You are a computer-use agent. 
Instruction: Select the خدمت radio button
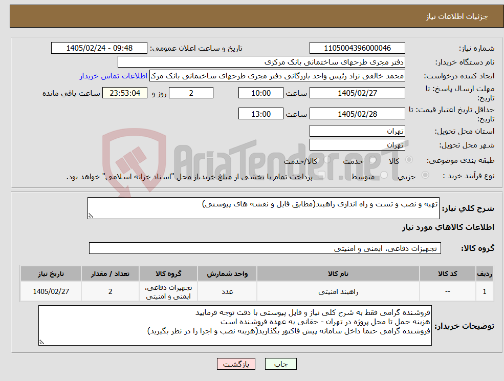click(372, 160)
